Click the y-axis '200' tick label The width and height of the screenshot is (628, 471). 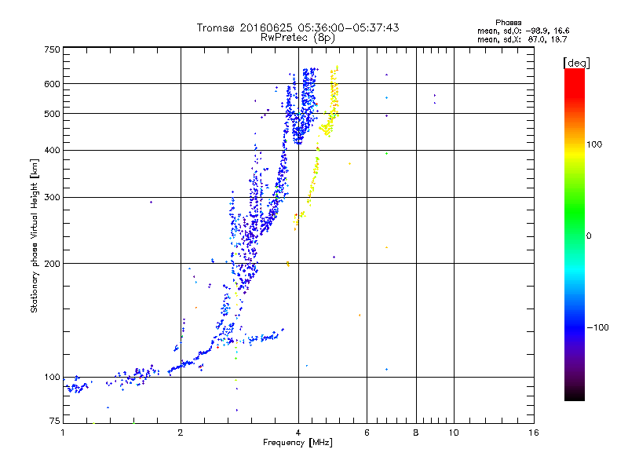pyautogui.click(x=52, y=264)
